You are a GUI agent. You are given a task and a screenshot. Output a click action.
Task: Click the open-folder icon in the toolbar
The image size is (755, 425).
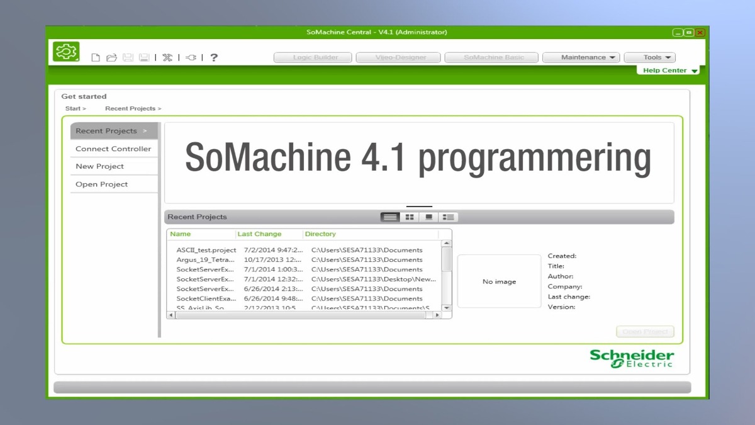pos(111,57)
